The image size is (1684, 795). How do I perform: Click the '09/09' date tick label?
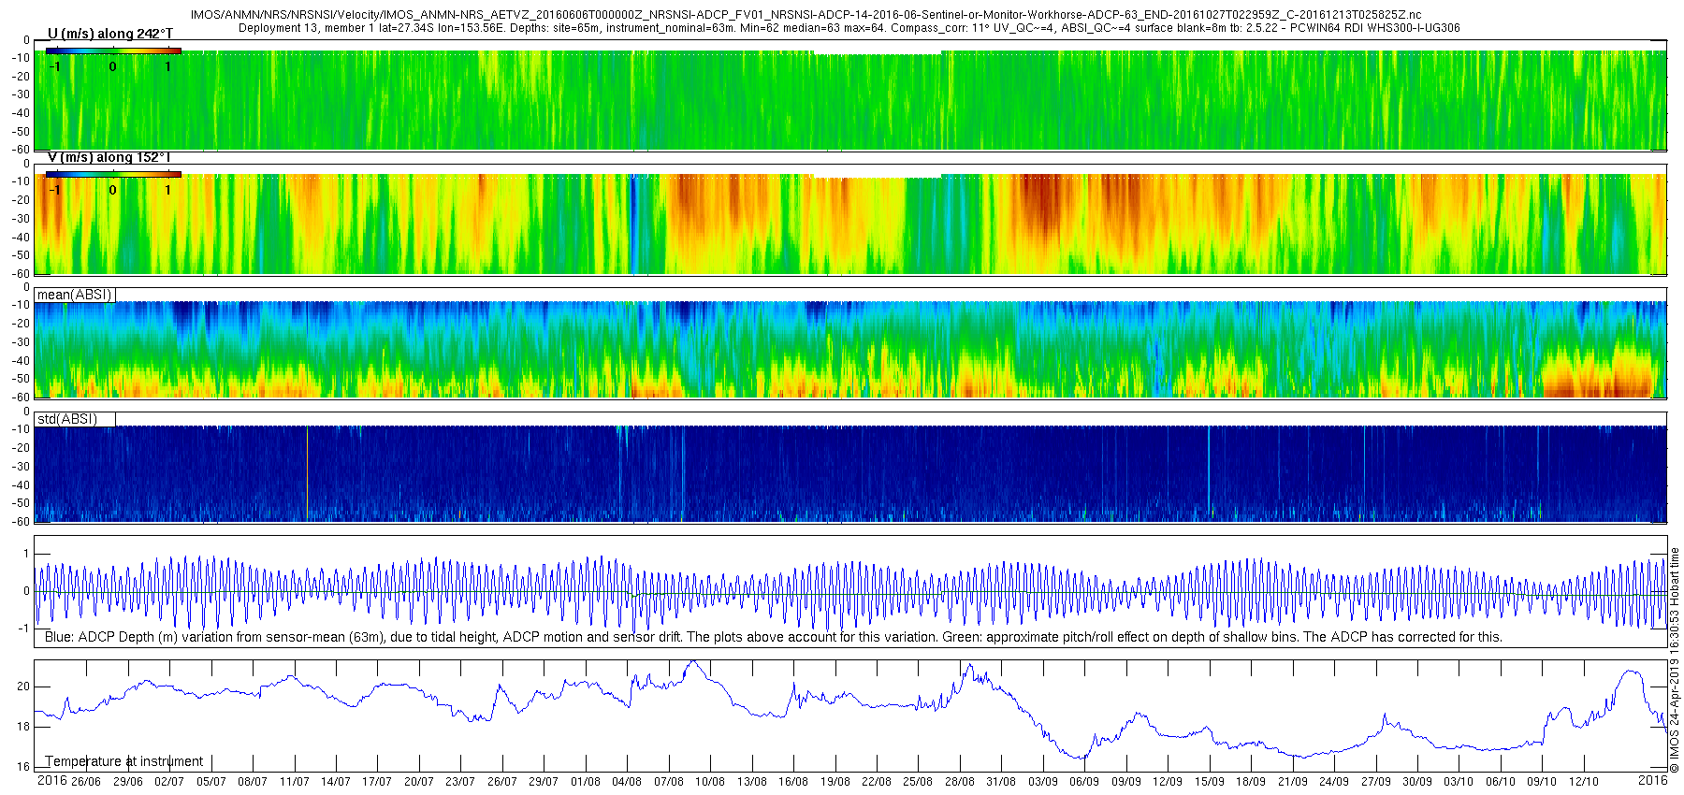[1126, 782]
